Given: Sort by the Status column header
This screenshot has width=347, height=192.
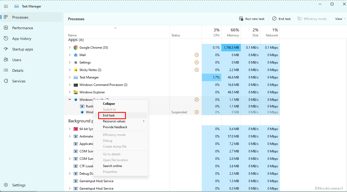Looking at the screenshot, I should point(176,35).
